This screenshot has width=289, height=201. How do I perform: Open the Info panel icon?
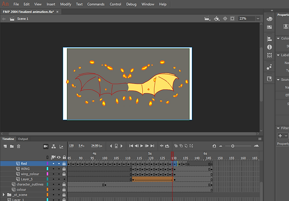(269, 47)
